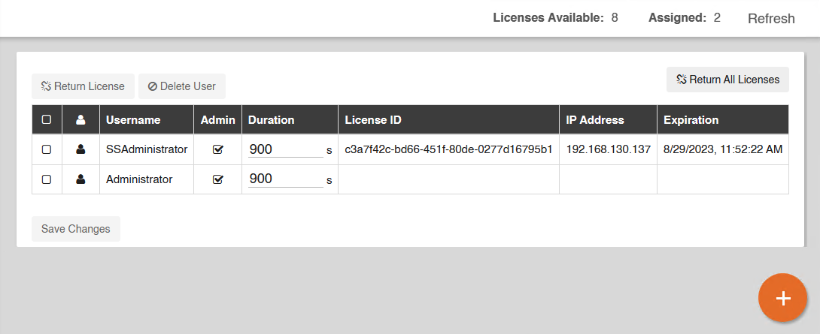Select the Administrator row checkbox
Image resolution: width=820 pixels, height=334 pixels.
47,179
